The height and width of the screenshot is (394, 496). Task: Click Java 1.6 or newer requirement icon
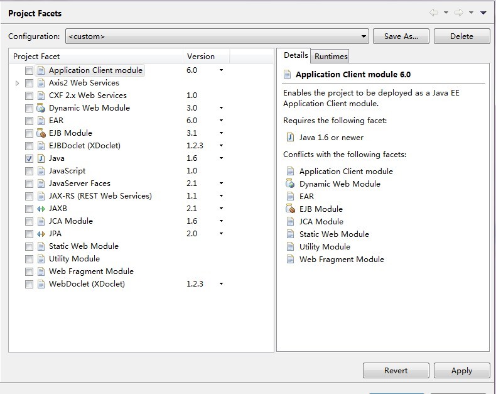[x=289, y=138]
